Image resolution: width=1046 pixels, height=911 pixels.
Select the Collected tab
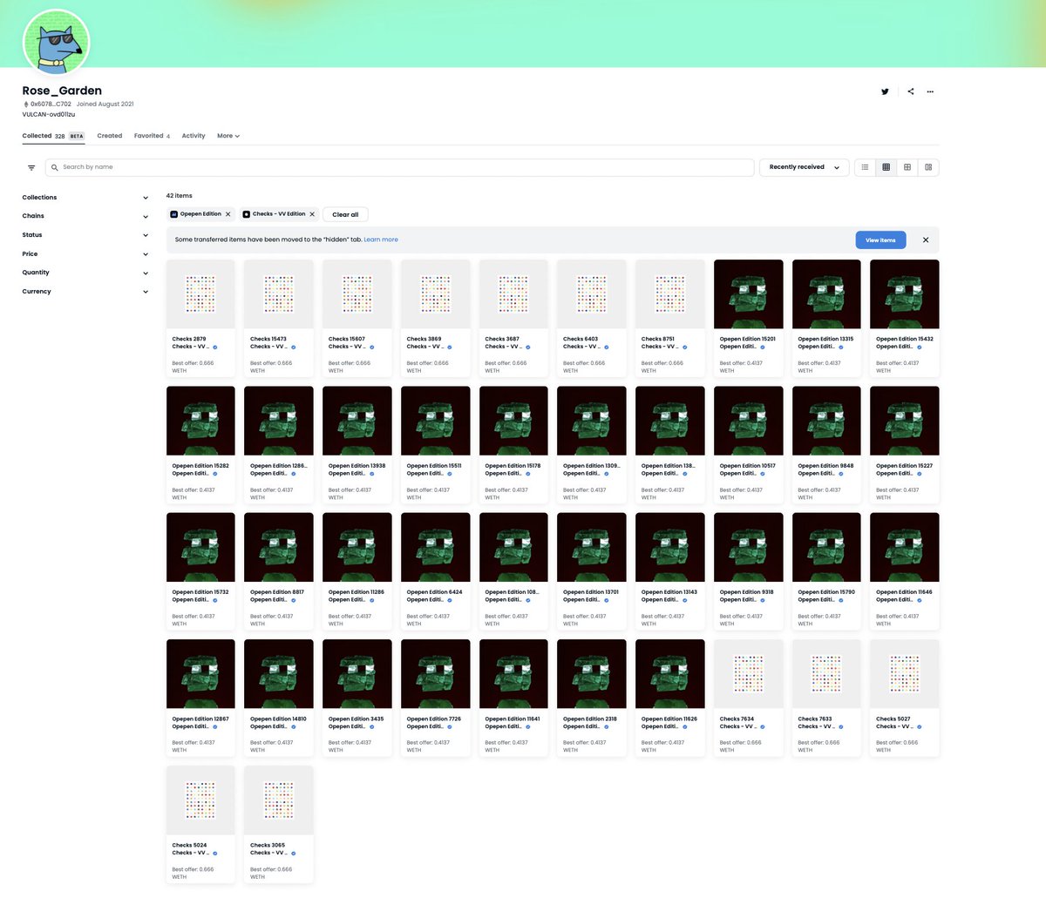tap(53, 136)
